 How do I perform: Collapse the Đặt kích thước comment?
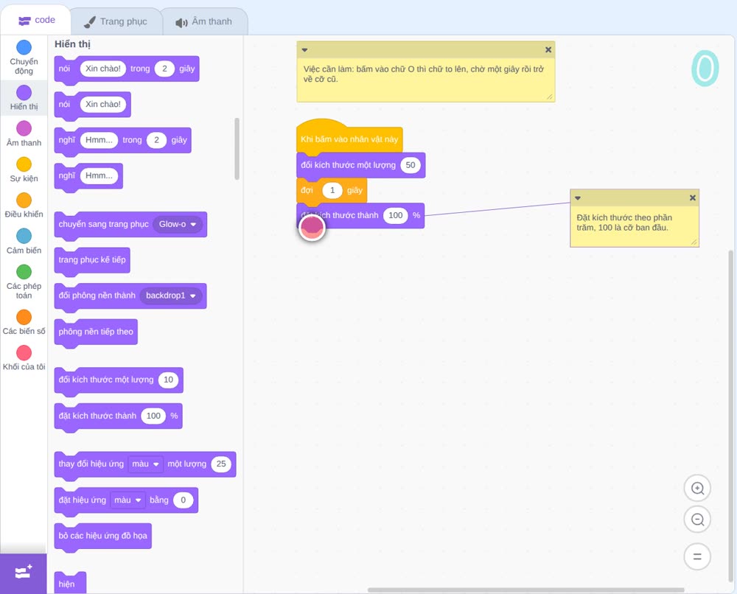click(x=578, y=198)
